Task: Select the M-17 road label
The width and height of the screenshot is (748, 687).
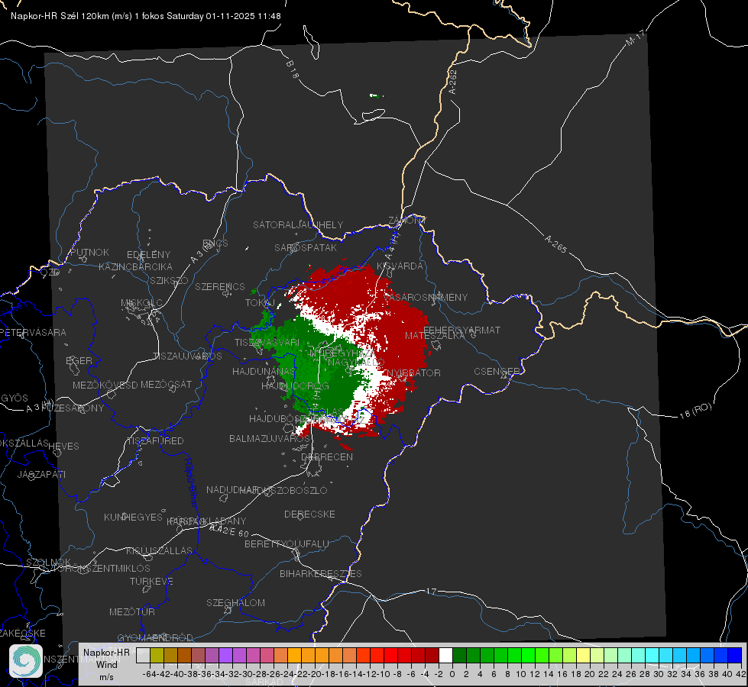Action: pyautogui.click(x=635, y=38)
